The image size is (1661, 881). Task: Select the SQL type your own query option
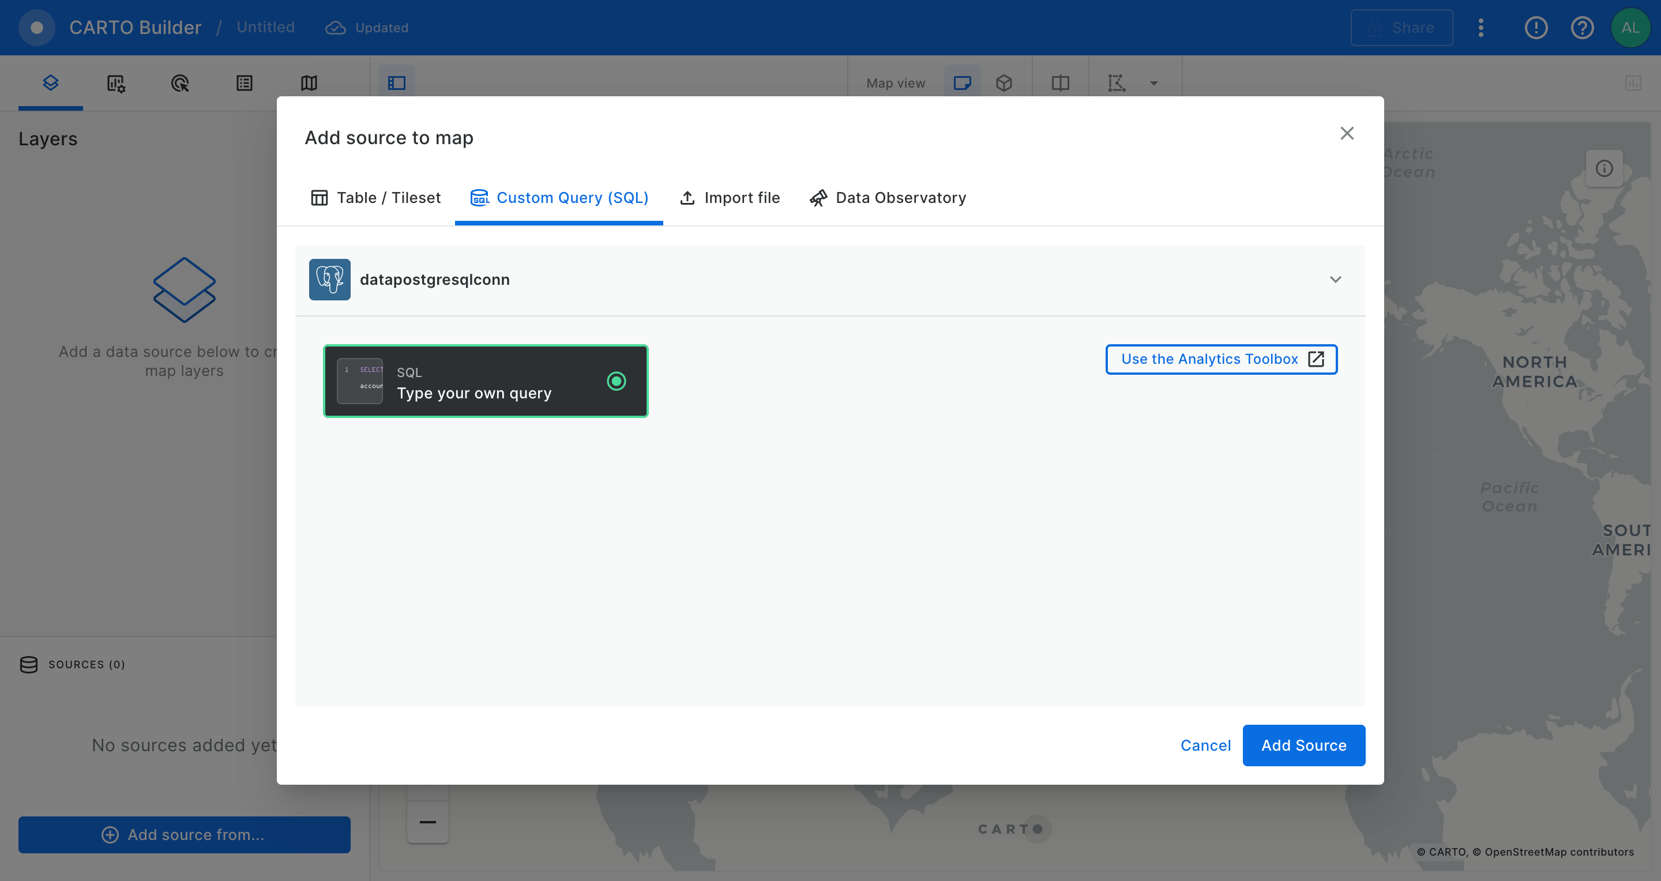click(486, 382)
